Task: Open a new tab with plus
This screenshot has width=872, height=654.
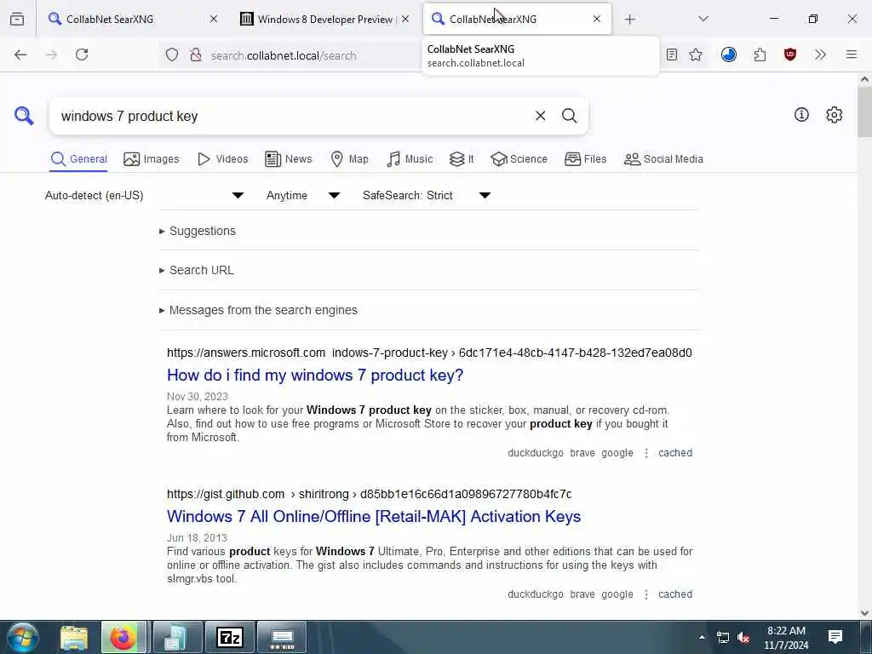Action: (x=629, y=20)
